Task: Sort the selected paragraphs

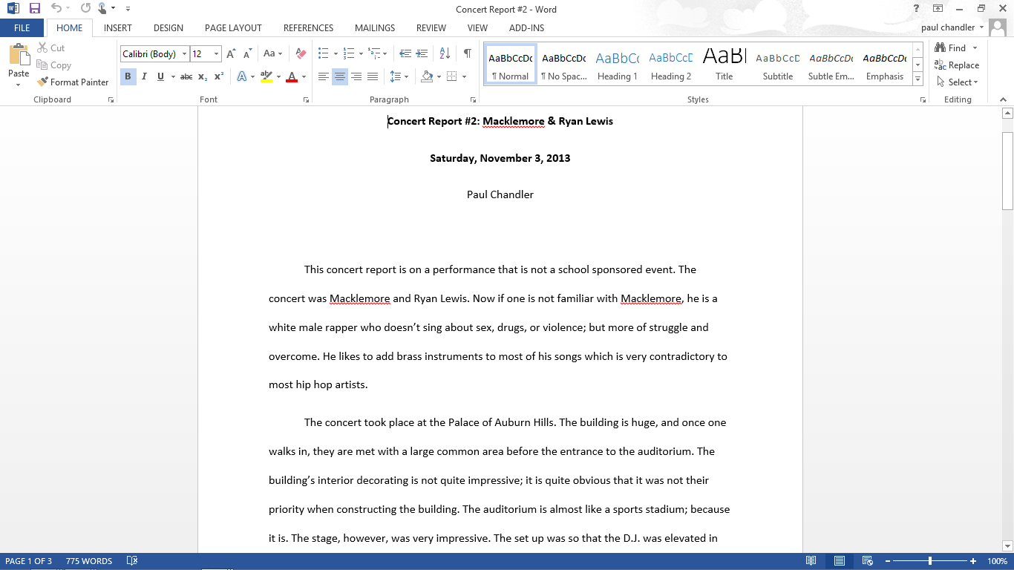Action: point(445,53)
